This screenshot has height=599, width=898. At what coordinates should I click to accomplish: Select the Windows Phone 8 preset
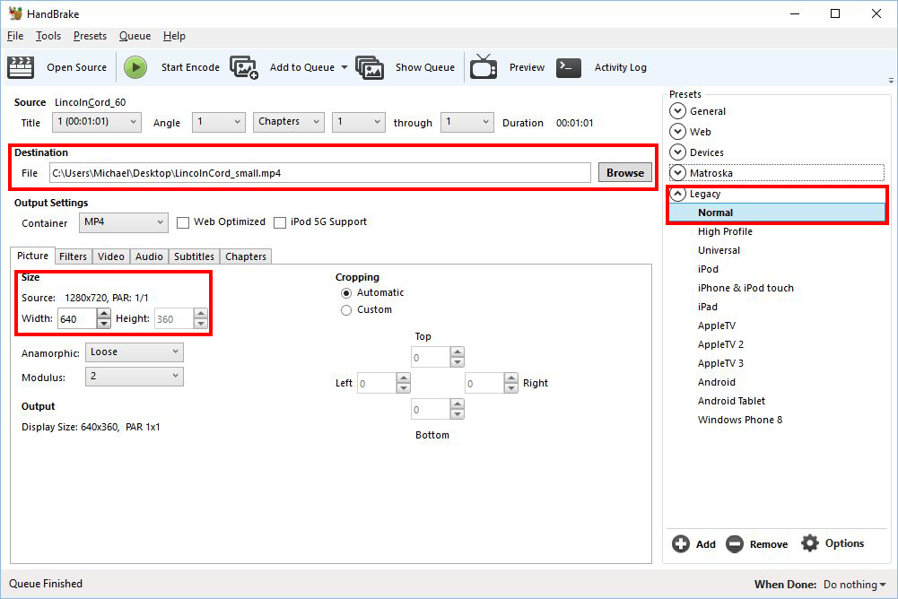click(739, 420)
